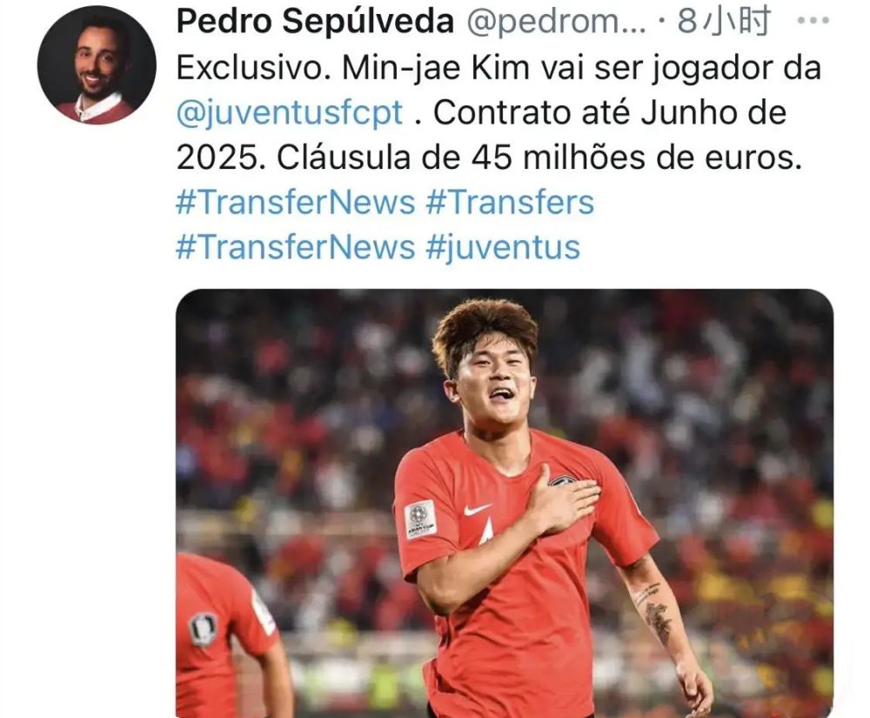The width and height of the screenshot is (870, 718).
Task: Open the #juventus hashtag
Action: pos(503,247)
